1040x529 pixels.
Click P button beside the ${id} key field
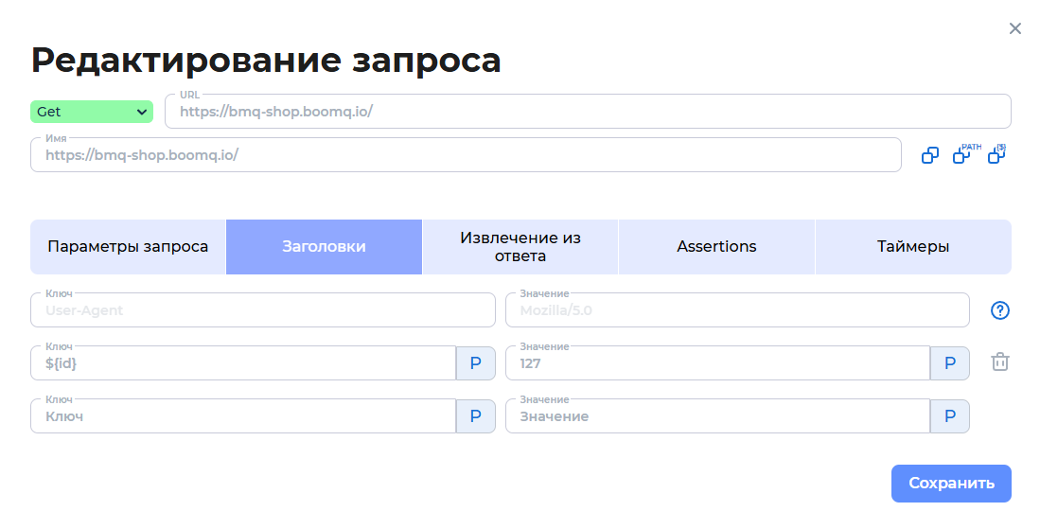(476, 363)
